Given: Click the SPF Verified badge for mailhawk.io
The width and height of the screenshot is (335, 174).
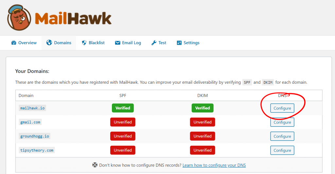Looking at the screenshot, I should pos(123,108).
